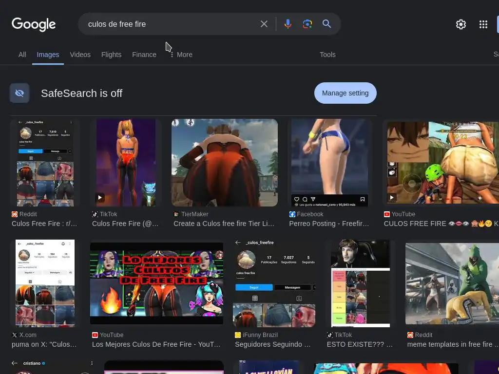
Task: Open the streamer tier list thumbnail
Action: pyautogui.click(x=360, y=283)
